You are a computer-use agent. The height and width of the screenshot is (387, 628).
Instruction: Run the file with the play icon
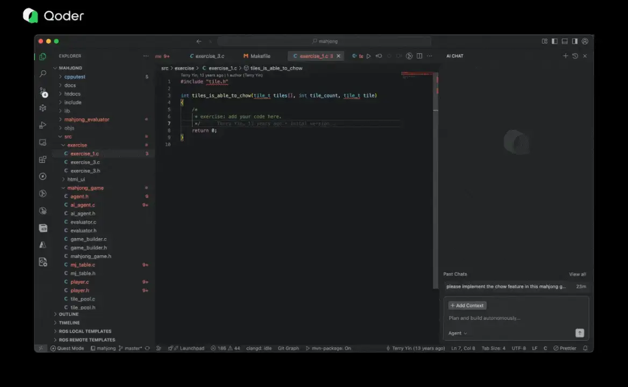click(x=368, y=56)
